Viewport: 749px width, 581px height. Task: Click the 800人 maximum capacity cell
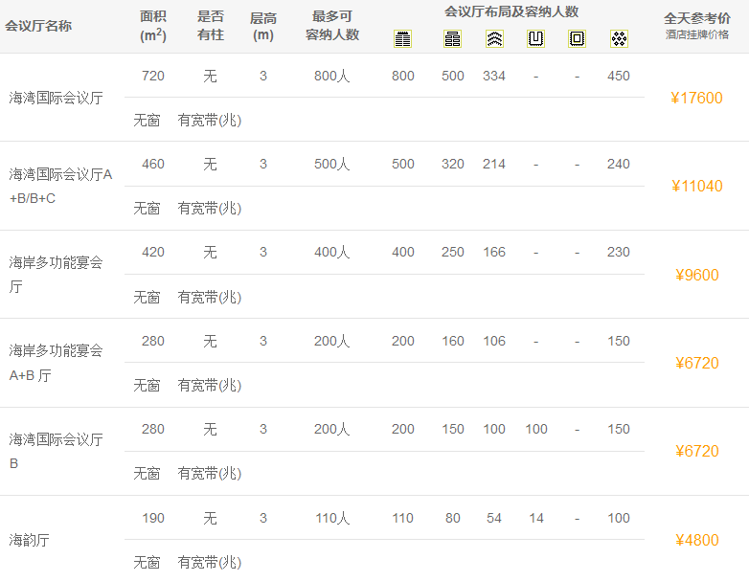[x=332, y=76]
